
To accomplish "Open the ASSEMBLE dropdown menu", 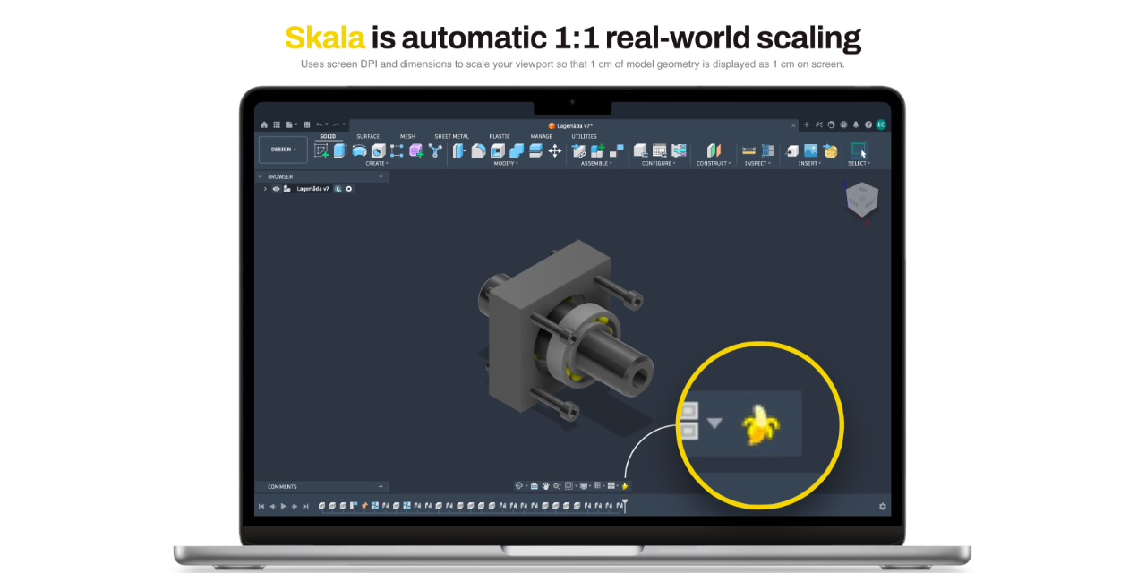I will pyautogui.click(x=596, y=163).
